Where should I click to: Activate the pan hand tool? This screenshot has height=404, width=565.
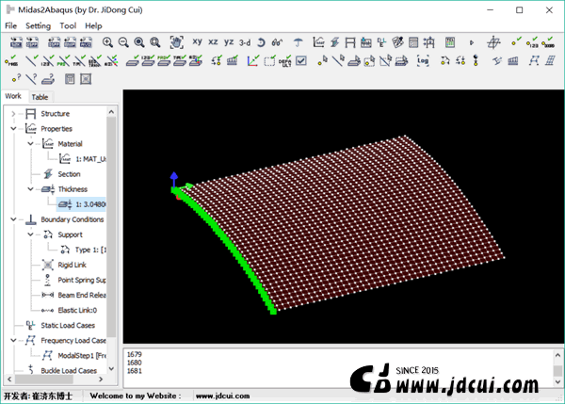click(177, 42)
